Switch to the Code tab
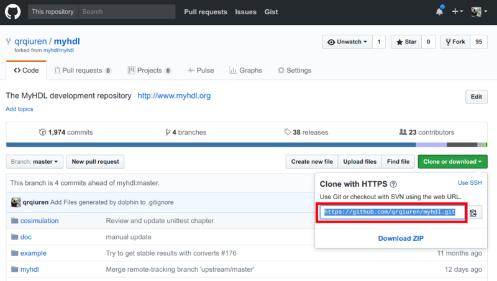Image resolution: width=497 pixels, height=281 pixels. tap(26, 70)
